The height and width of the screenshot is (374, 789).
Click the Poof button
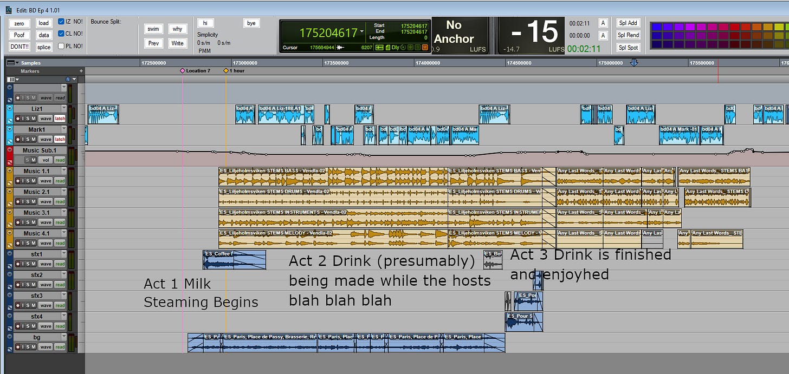tap(19, 35)
